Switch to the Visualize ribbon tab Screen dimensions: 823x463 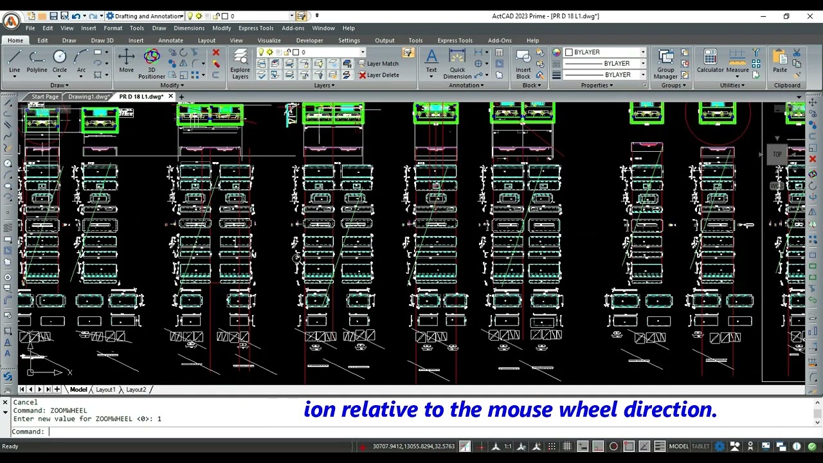tap(269, 41)
